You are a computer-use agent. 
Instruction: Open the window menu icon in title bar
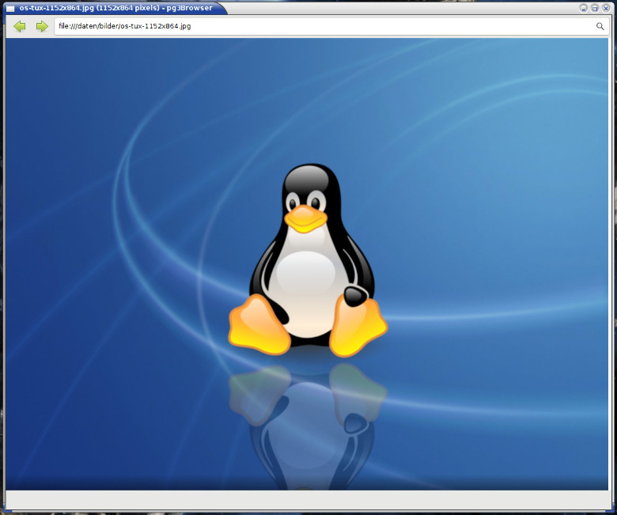point(10,8)
